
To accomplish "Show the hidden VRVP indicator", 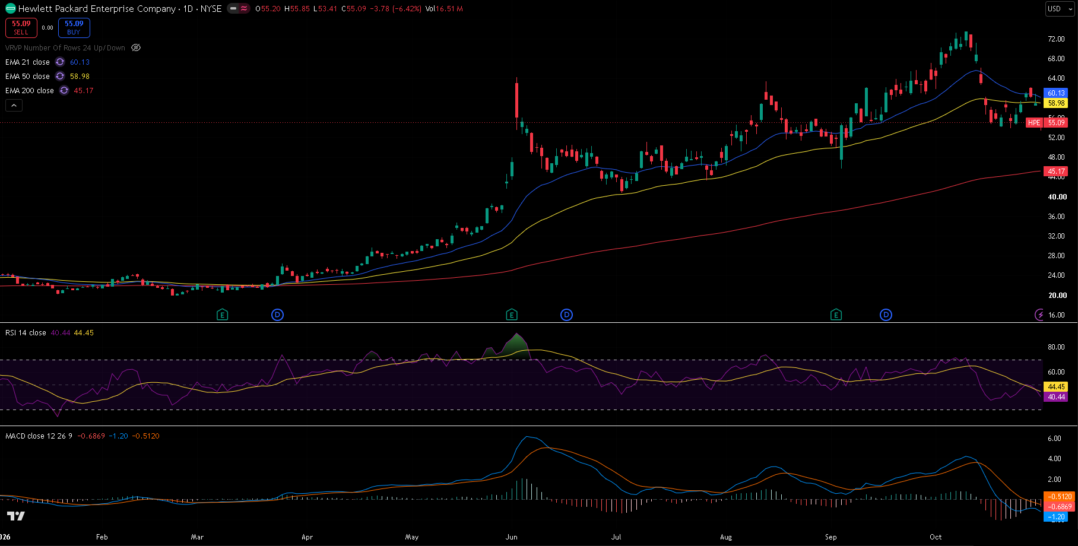I will [x=136, y=47].
